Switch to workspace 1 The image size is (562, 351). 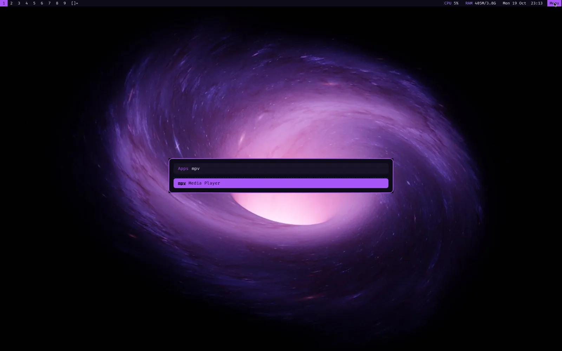pos(4,3)
